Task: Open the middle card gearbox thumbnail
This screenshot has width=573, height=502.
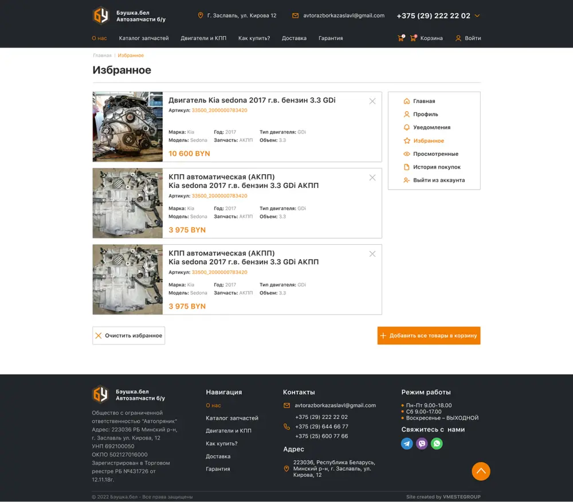Action: tap(128, 203)
